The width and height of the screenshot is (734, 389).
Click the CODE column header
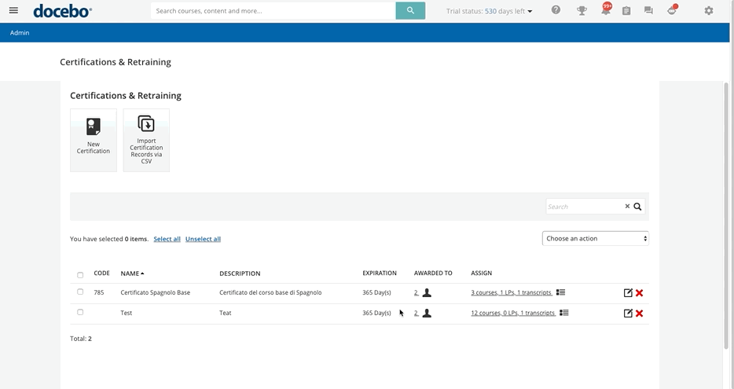click(x=101, y=273)
